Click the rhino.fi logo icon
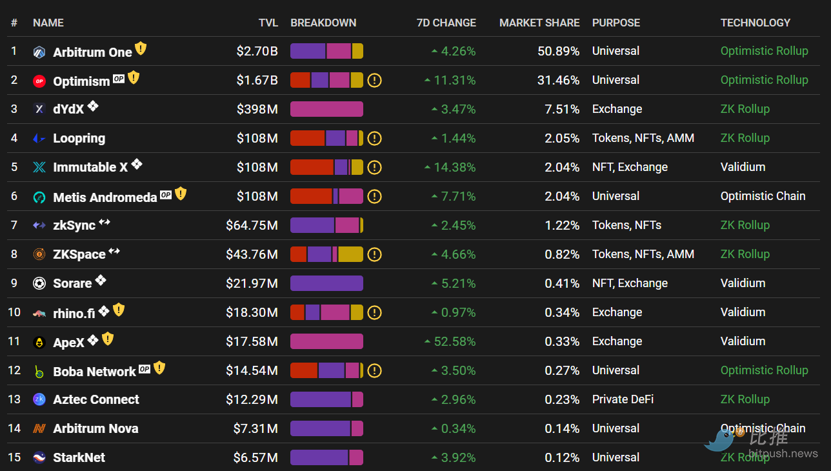The height and width of the screenshot is (471, 831). tap(39, 314)
